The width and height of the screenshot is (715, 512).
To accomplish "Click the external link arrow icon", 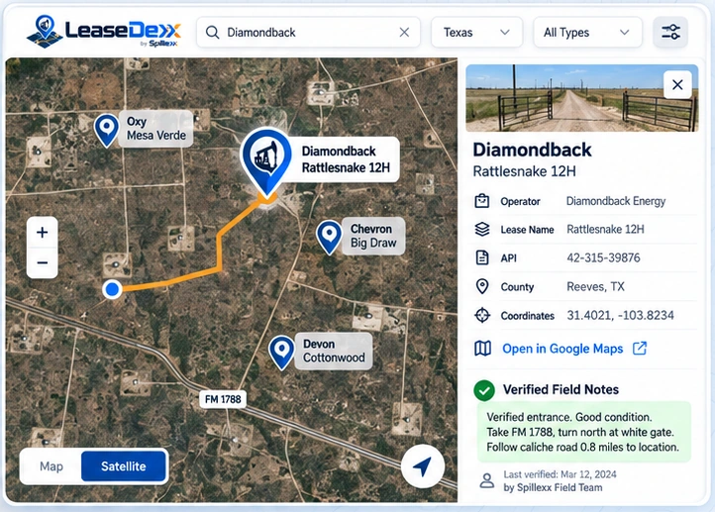I will (x=640, y=349).
